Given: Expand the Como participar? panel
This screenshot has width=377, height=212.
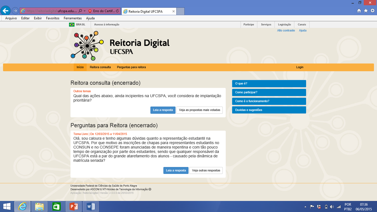Looking at the screenshot, I should click(269, 92).
